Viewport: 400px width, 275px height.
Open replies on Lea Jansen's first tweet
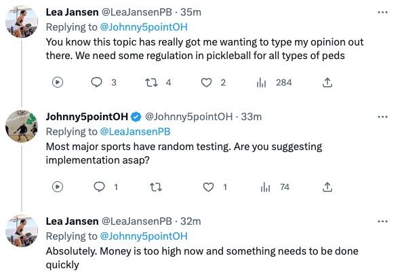coord(96,82)
